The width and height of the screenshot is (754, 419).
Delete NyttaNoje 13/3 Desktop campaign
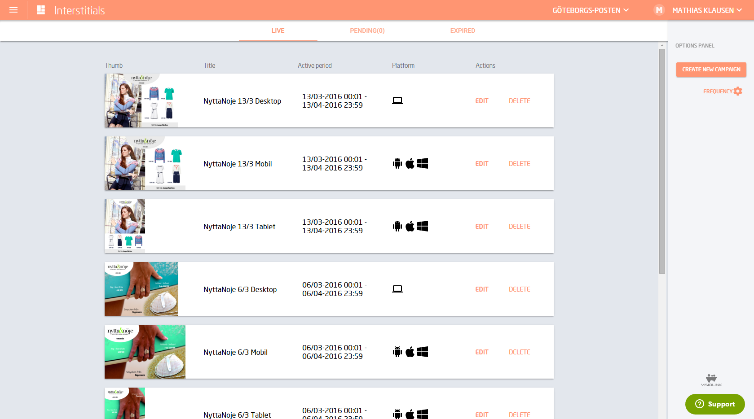coord(520,101)
